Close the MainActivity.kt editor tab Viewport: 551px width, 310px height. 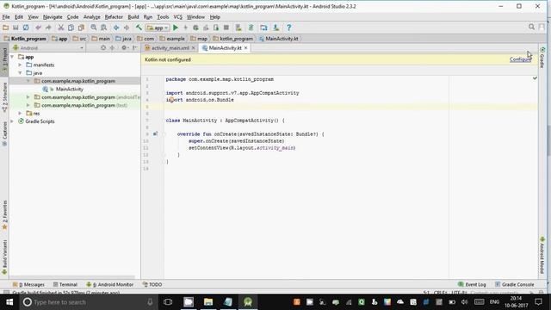(x=246, y=48)
